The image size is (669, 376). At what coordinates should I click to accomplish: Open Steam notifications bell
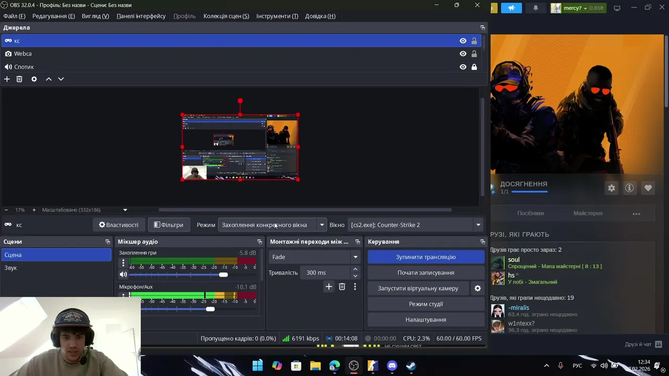(x=536, y=8)
